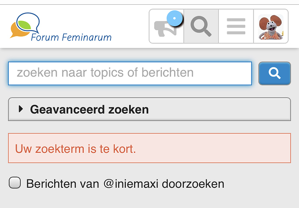Enable the Berichten van @iniemaxi checkbox
The height and width of the screenshot is (208, 299).
point(15,183)
